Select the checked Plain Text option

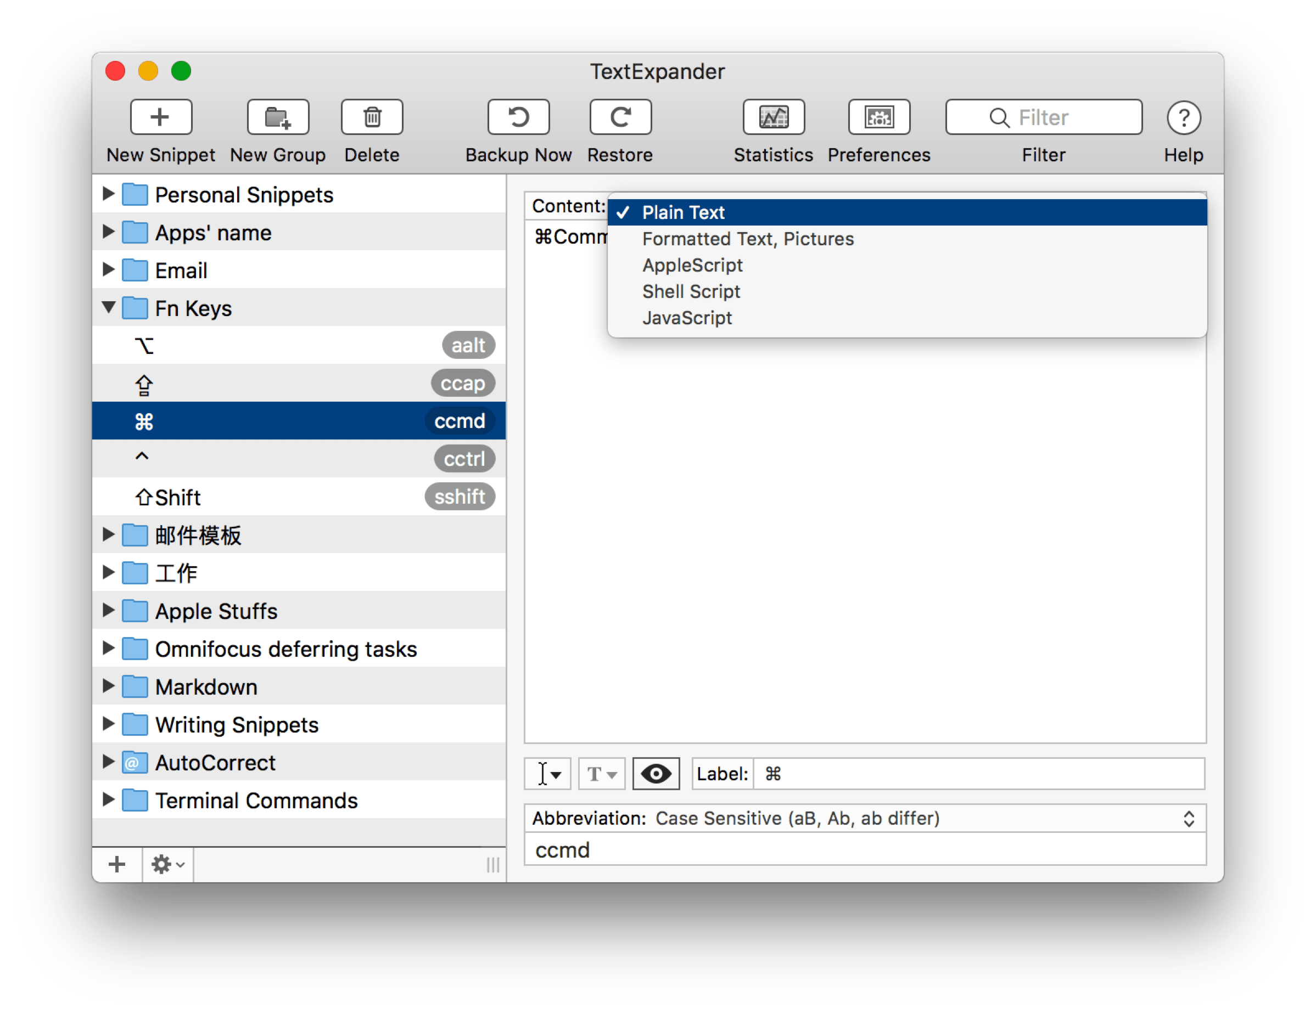pos(684,212)
